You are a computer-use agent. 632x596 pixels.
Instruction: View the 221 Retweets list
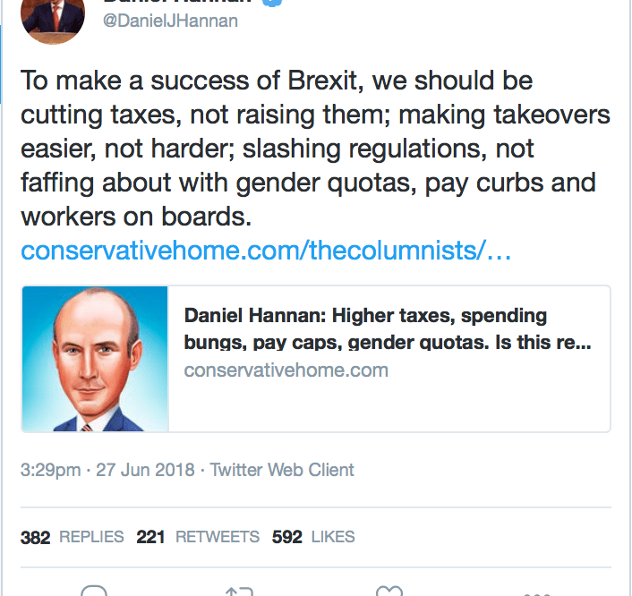[197, 537]
